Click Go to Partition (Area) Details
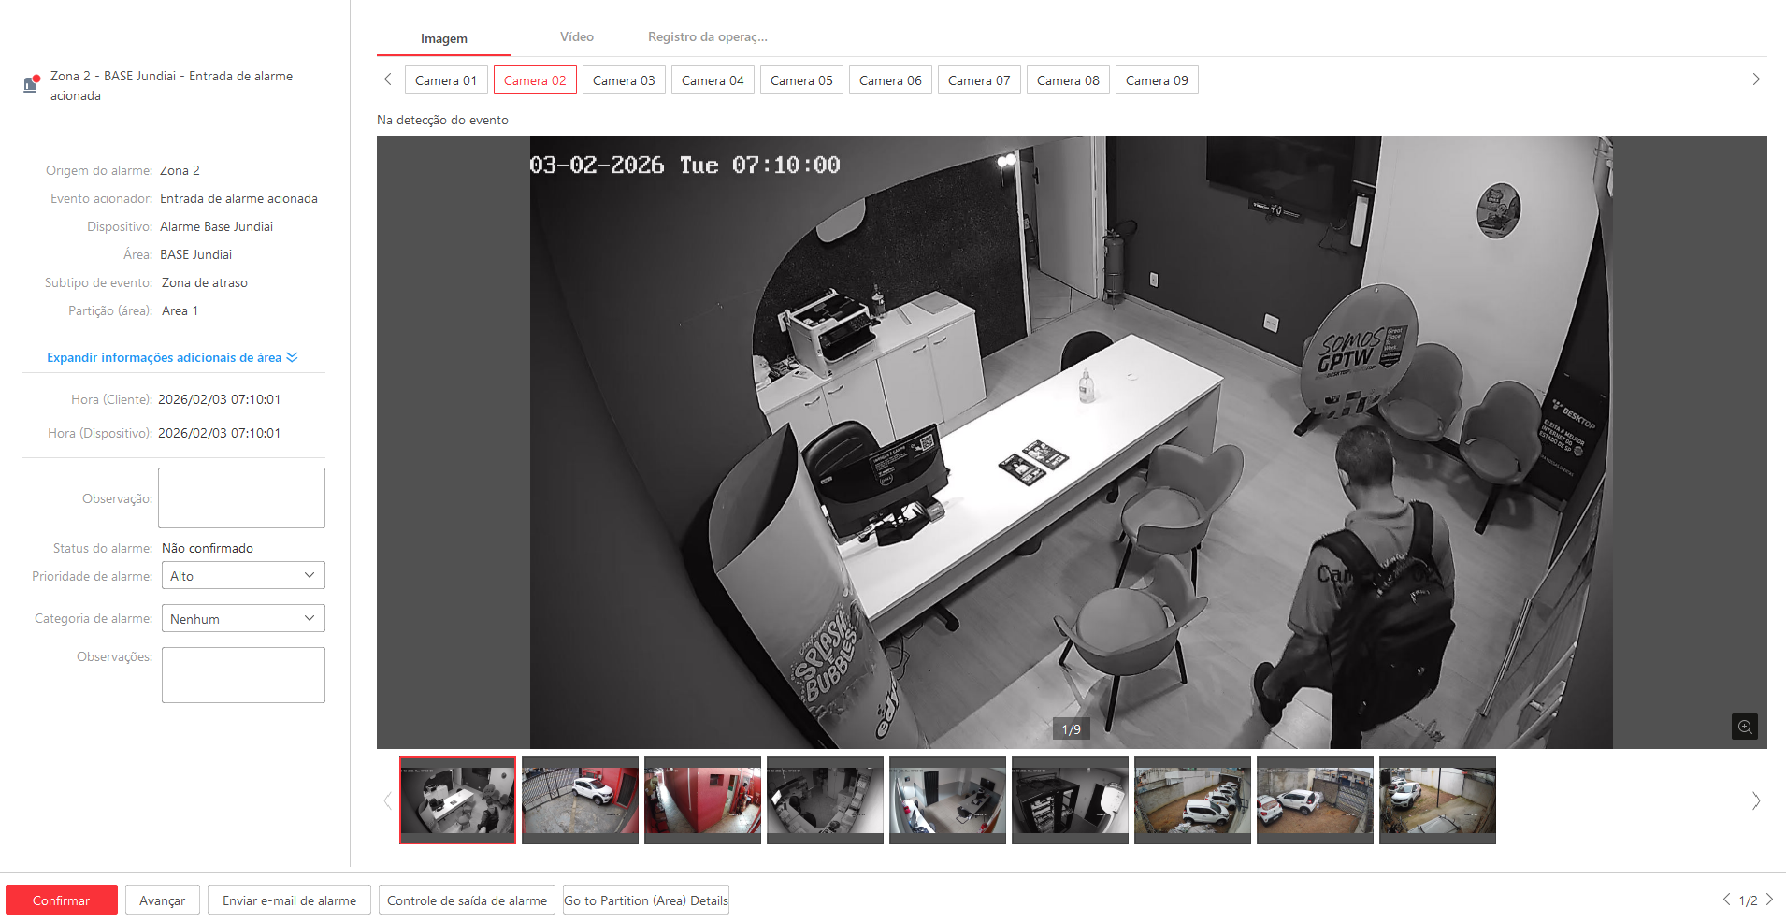 point(645,900)
